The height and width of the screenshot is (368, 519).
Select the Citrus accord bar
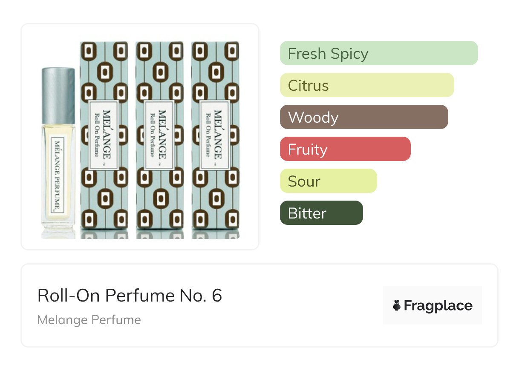click(x=366, y=85)
